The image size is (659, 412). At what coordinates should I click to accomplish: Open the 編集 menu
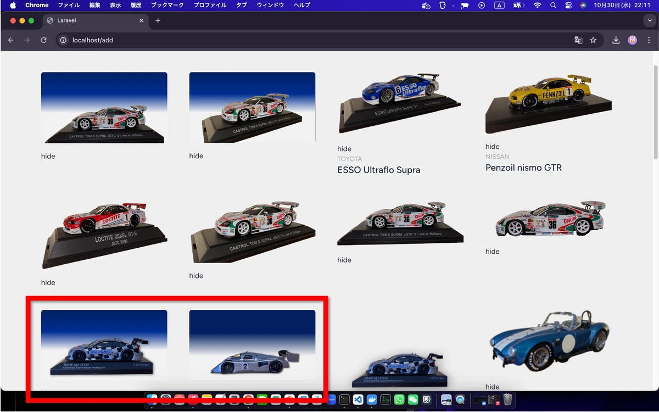pos(94,5)
